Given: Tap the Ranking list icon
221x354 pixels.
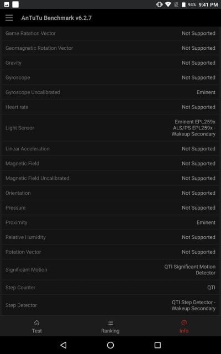Looking at the screenshot, I should pyautogui.click(x=110, y=322).
